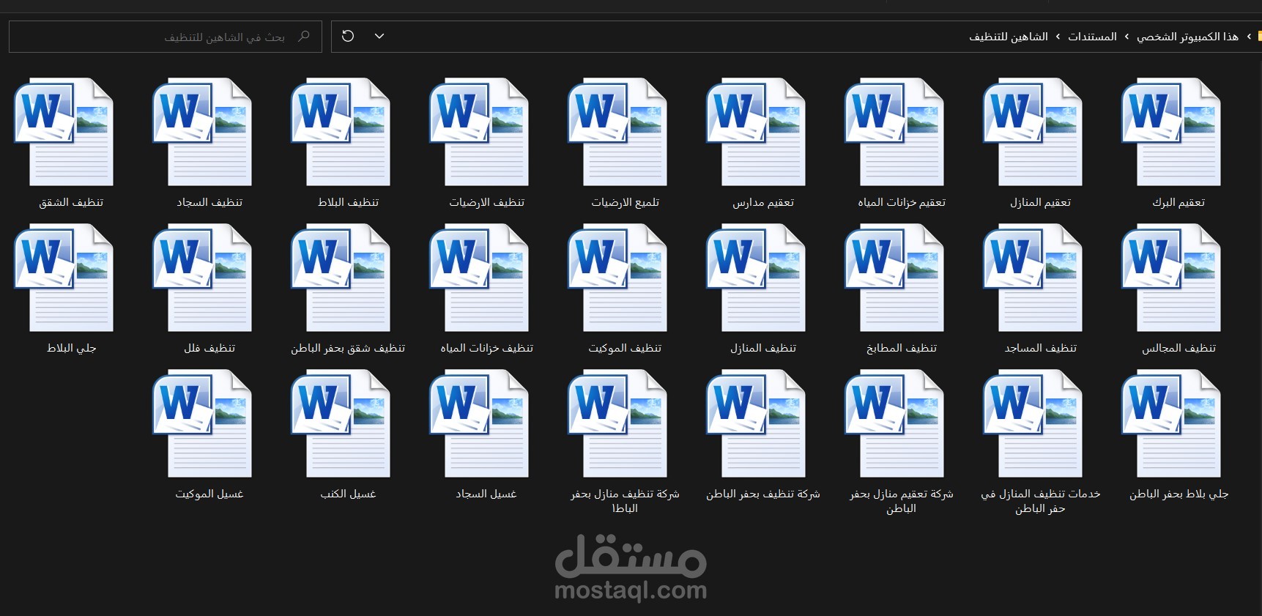Click the تنظيف المنازل file icon
Image resolution: width=1262 pixels, height=616 pixels.
(x=756, y=278)
